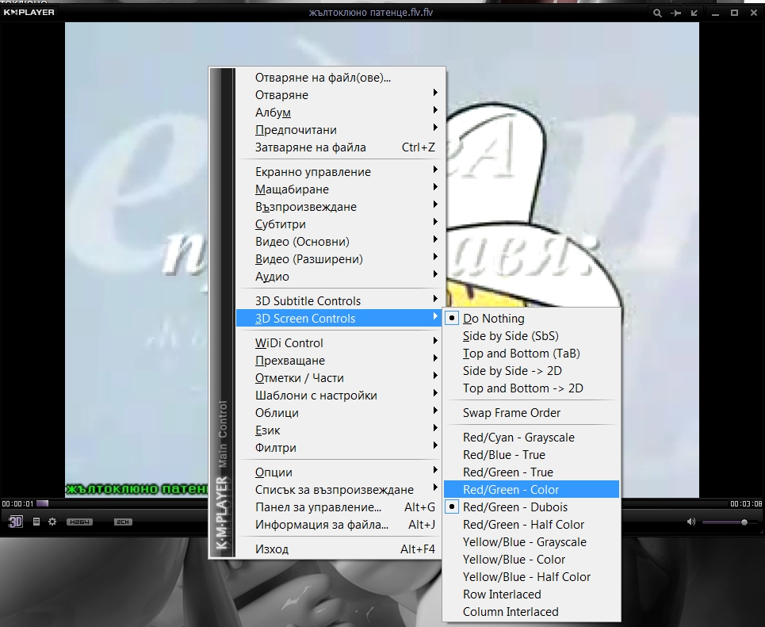Viewport: 765px width, 627px height.
Task: Select Red/Green - Dubois anaglyph mode
Action: [x=514, y=507]
